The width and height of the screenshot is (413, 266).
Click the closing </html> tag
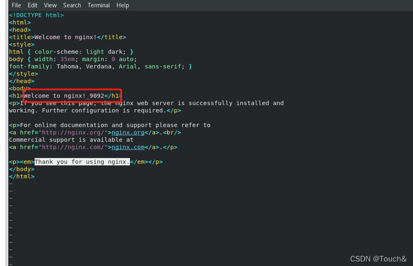[22, 176]
